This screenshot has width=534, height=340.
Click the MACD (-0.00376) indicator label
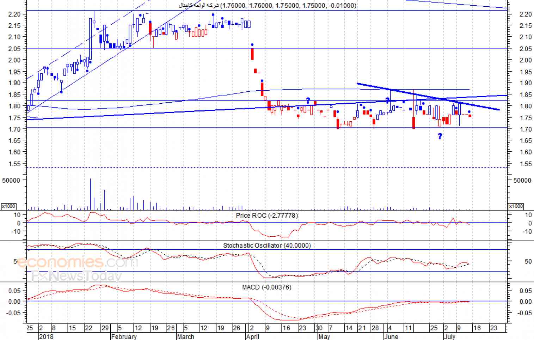(x=266, y=287)
